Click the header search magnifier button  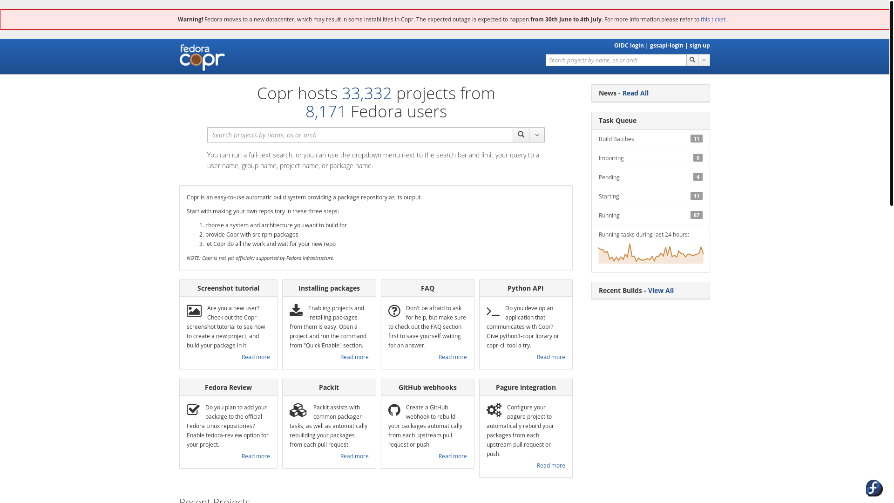pos(692,60)
